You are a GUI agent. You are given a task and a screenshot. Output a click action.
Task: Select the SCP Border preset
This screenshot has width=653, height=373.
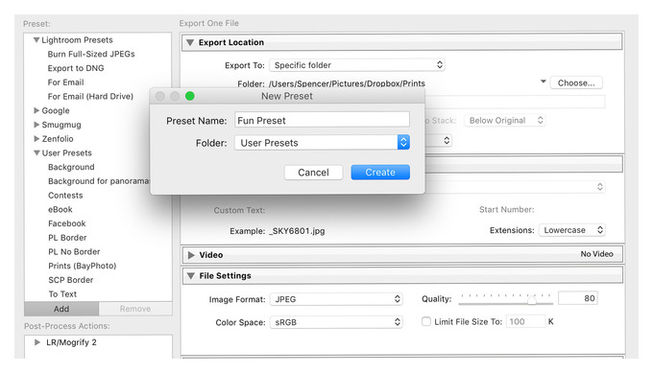[71, 280]
